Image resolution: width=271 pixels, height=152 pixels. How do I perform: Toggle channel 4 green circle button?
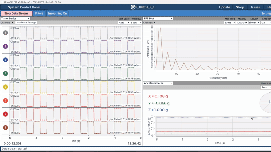(x=5, y=73)
